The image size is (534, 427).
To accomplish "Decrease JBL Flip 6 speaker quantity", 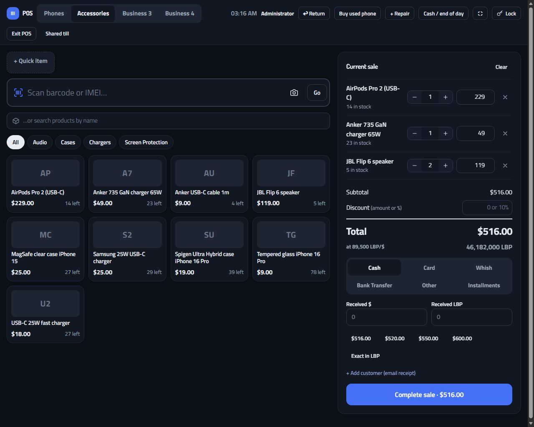I will (x=415, y=166).
